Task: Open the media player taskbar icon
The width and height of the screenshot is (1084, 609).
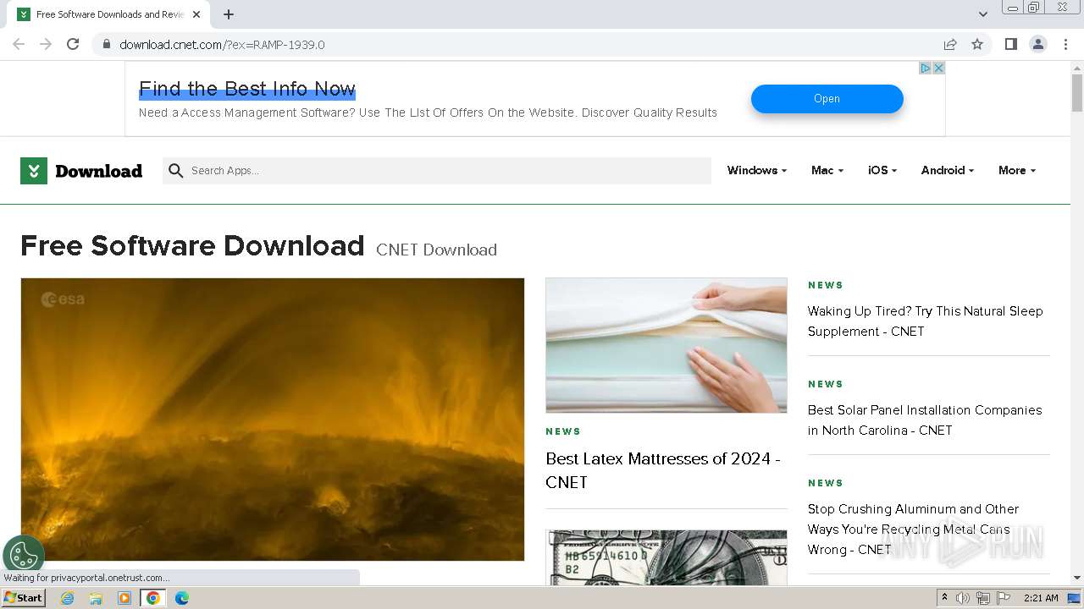Action: [124, 598]
